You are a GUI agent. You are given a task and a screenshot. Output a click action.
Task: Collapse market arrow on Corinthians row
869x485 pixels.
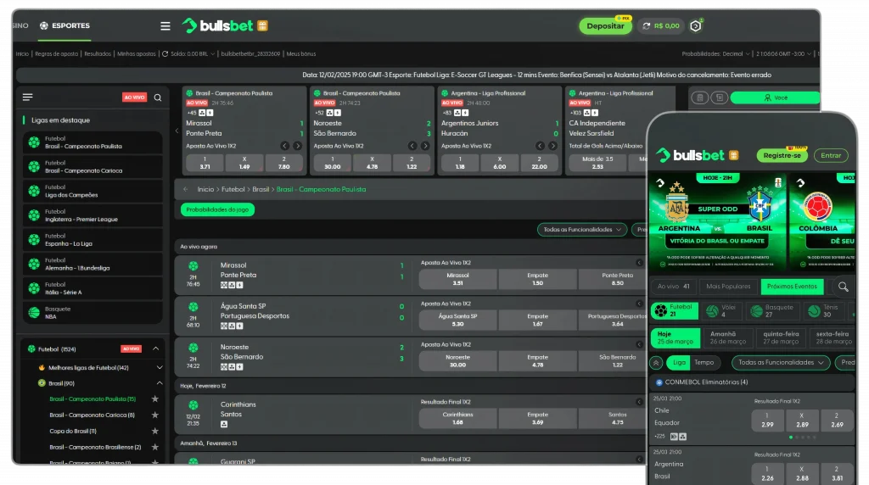tap(639, 402)
